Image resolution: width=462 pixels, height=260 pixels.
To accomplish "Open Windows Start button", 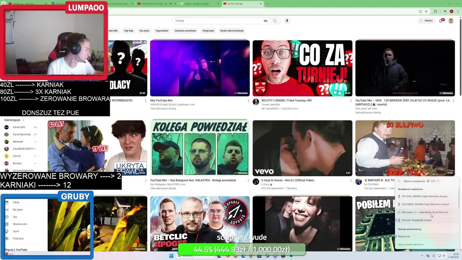I will tap(171, 256).
